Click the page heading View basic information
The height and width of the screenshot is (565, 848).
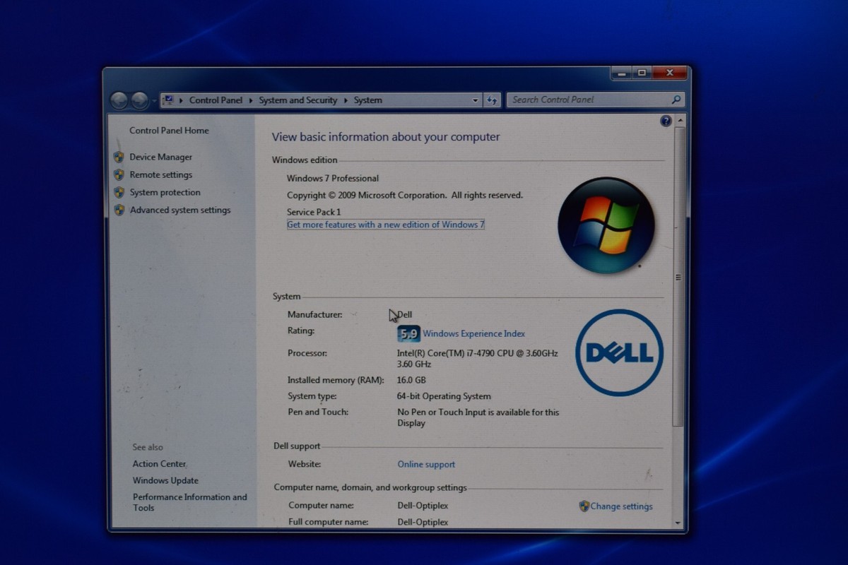(386, 138)
